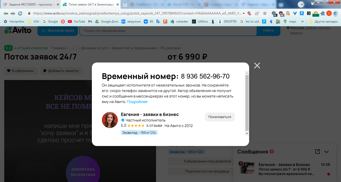The image size is (341, 182).
Task: Open the 4 отзыва link in popup
Action: click(154, 126)
